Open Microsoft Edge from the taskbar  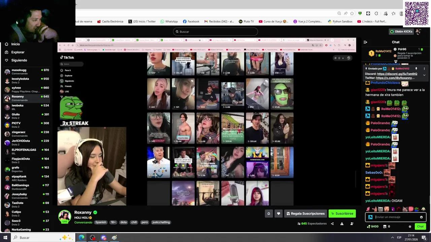coord(81,238)
